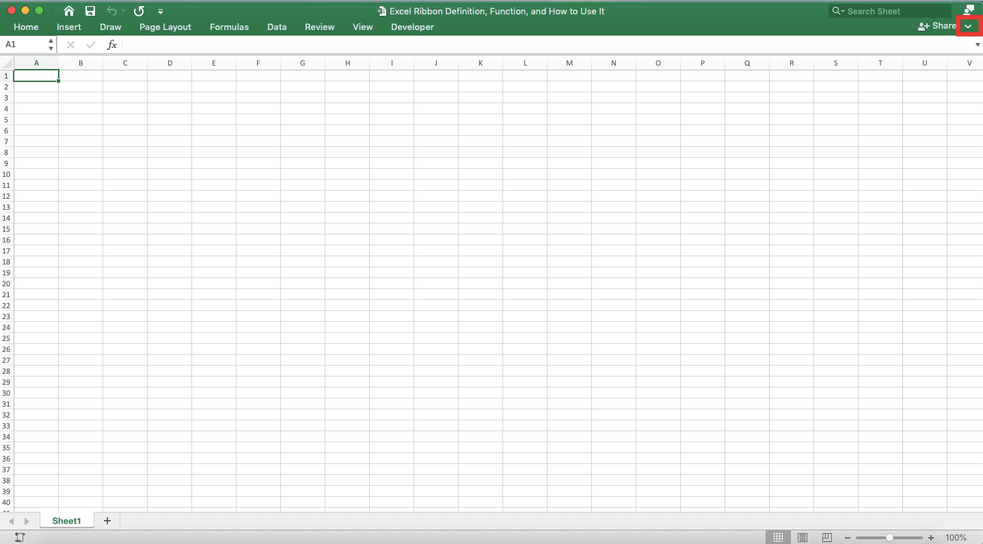Select row 10 header
Screen dimensions: 983x544
pyautogui.click(x=7, y=174)
